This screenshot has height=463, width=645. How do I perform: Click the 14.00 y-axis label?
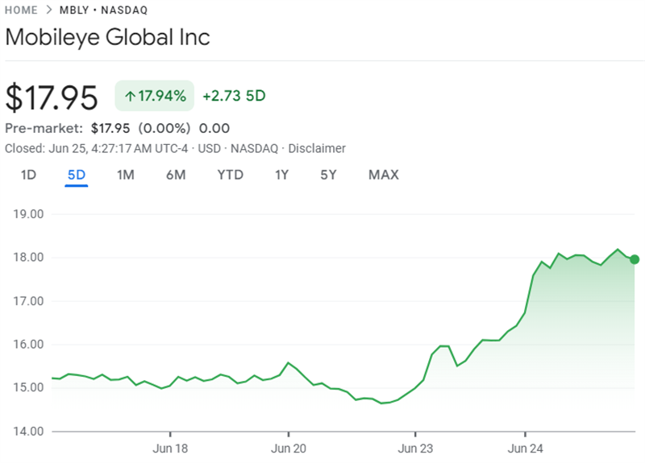(28, 432)
